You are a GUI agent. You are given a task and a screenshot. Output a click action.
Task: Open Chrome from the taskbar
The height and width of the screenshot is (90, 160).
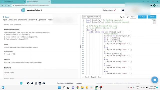coord(78,87)
